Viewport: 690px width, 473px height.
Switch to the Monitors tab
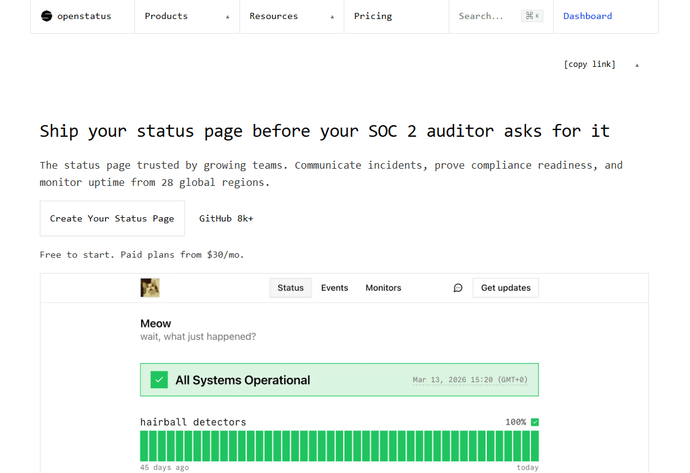point(383,288)
